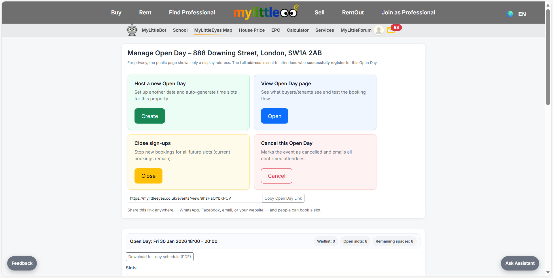
Task: Click Create to host a new Open Day
Action: [149, 116]
